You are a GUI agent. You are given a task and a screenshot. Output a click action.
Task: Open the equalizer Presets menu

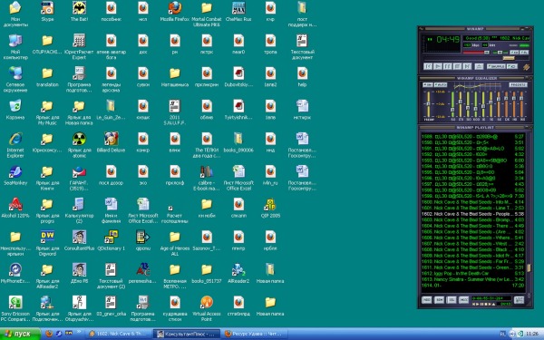(518, 84)
